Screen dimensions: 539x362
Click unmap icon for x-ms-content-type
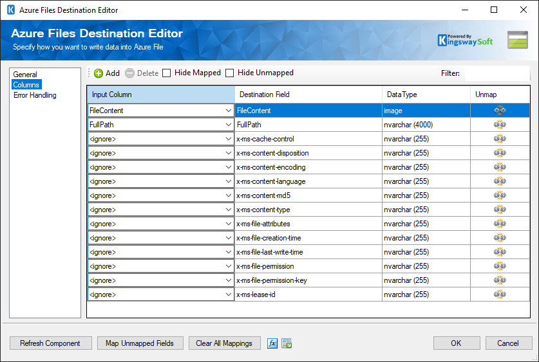(500, 210)
